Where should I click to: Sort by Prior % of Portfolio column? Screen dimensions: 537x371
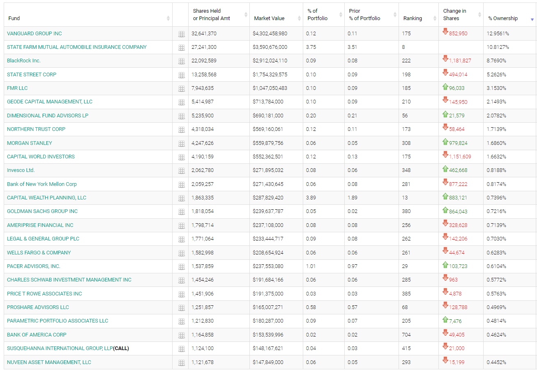click(371, 15)
